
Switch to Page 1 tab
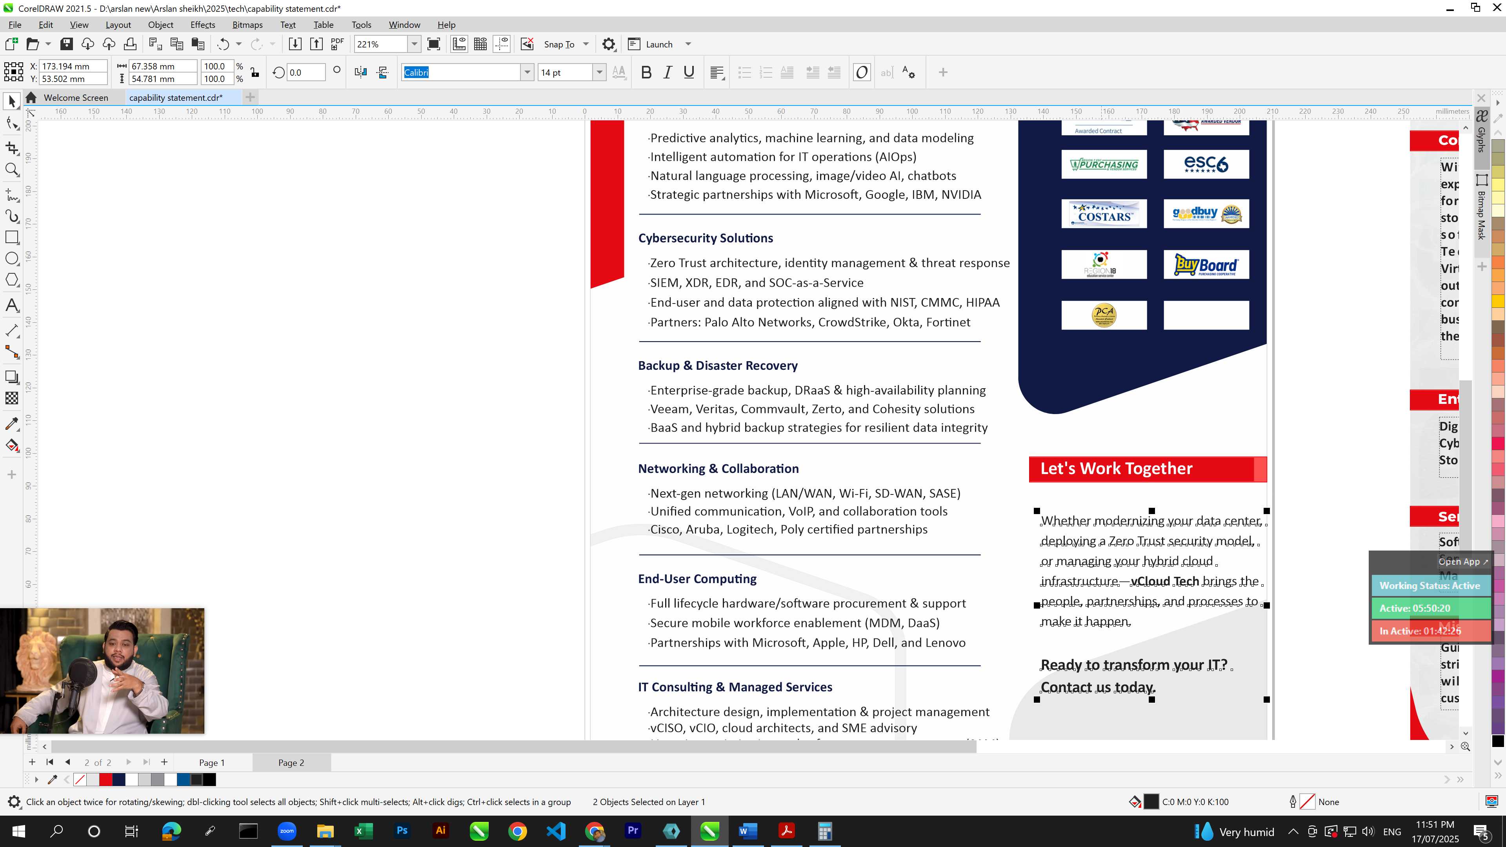click(212, 762)
